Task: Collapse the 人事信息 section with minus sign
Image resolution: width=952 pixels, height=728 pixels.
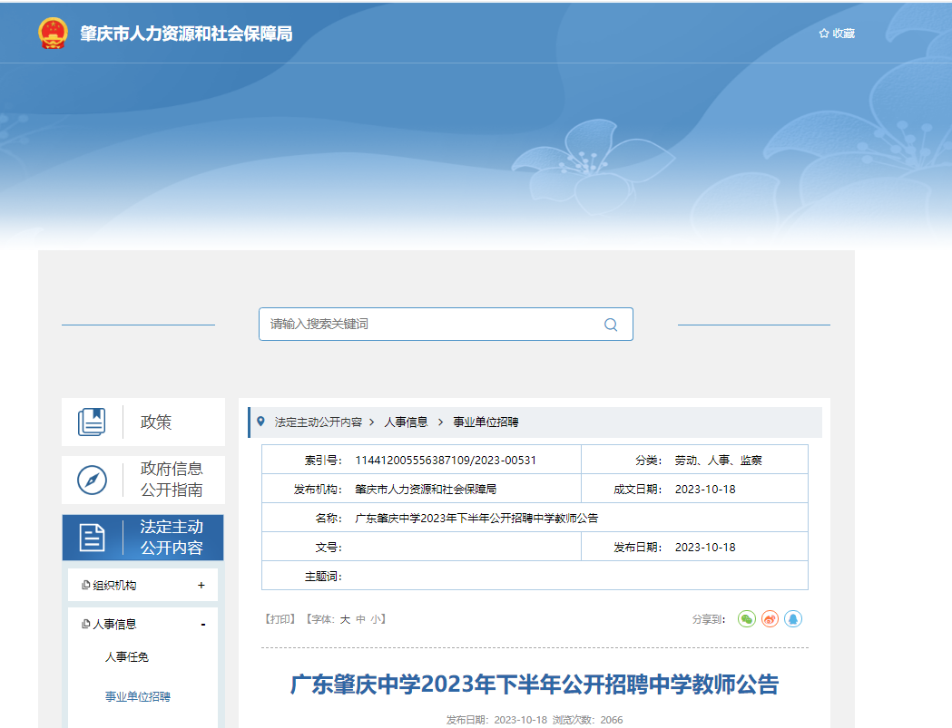Action: tap(202, 624)
